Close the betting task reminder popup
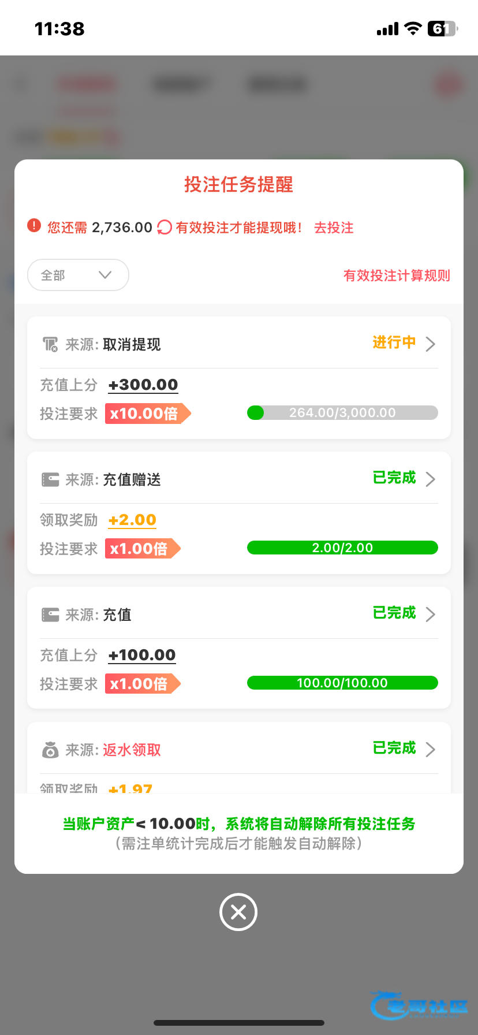This screenshot has width=478, height=1035. [x=238, y=912]
